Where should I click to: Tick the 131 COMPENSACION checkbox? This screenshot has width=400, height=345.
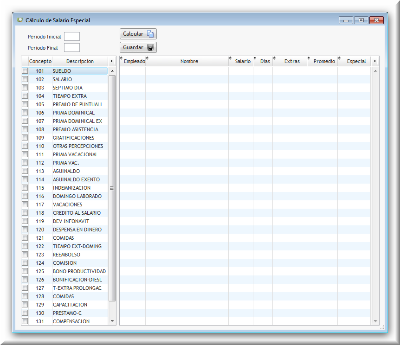25,321
